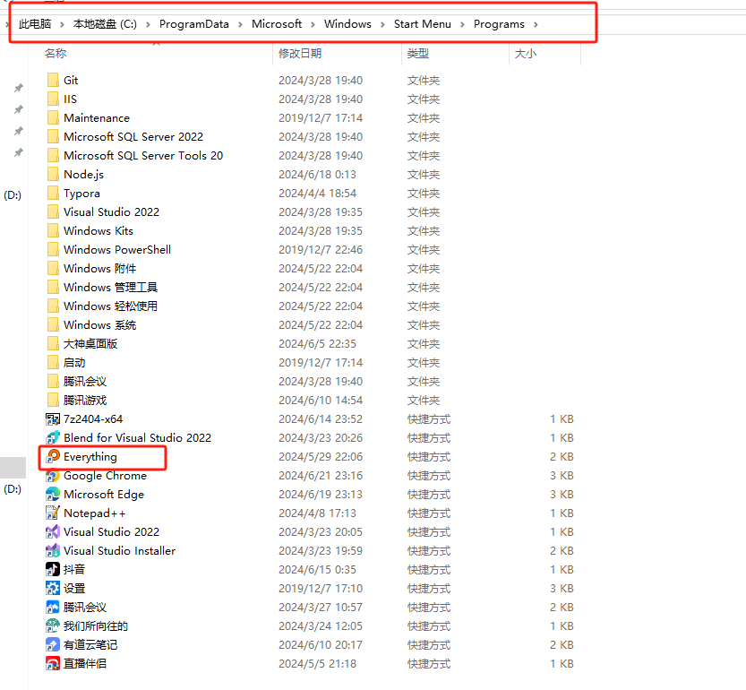Select the Visual Studio 2022 folder name

[111, 211]
